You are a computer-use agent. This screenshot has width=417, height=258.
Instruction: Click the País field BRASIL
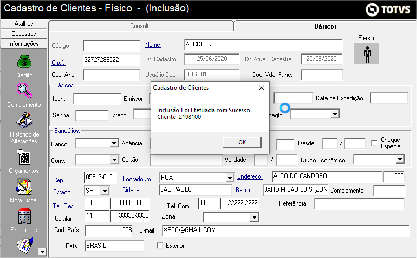coord(114,246)
